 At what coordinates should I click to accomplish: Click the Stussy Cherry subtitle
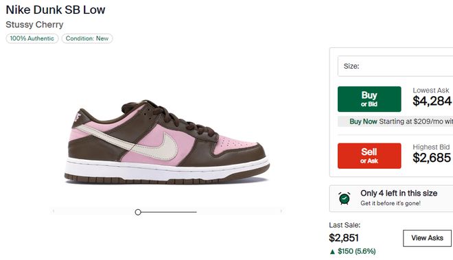34,25
